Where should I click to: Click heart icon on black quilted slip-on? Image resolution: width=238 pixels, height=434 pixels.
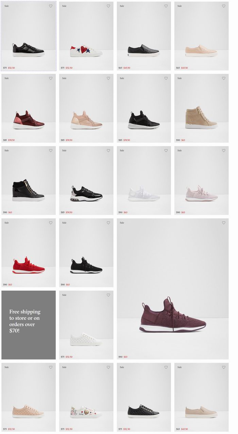pyautogui.click(x=166, y=6)
